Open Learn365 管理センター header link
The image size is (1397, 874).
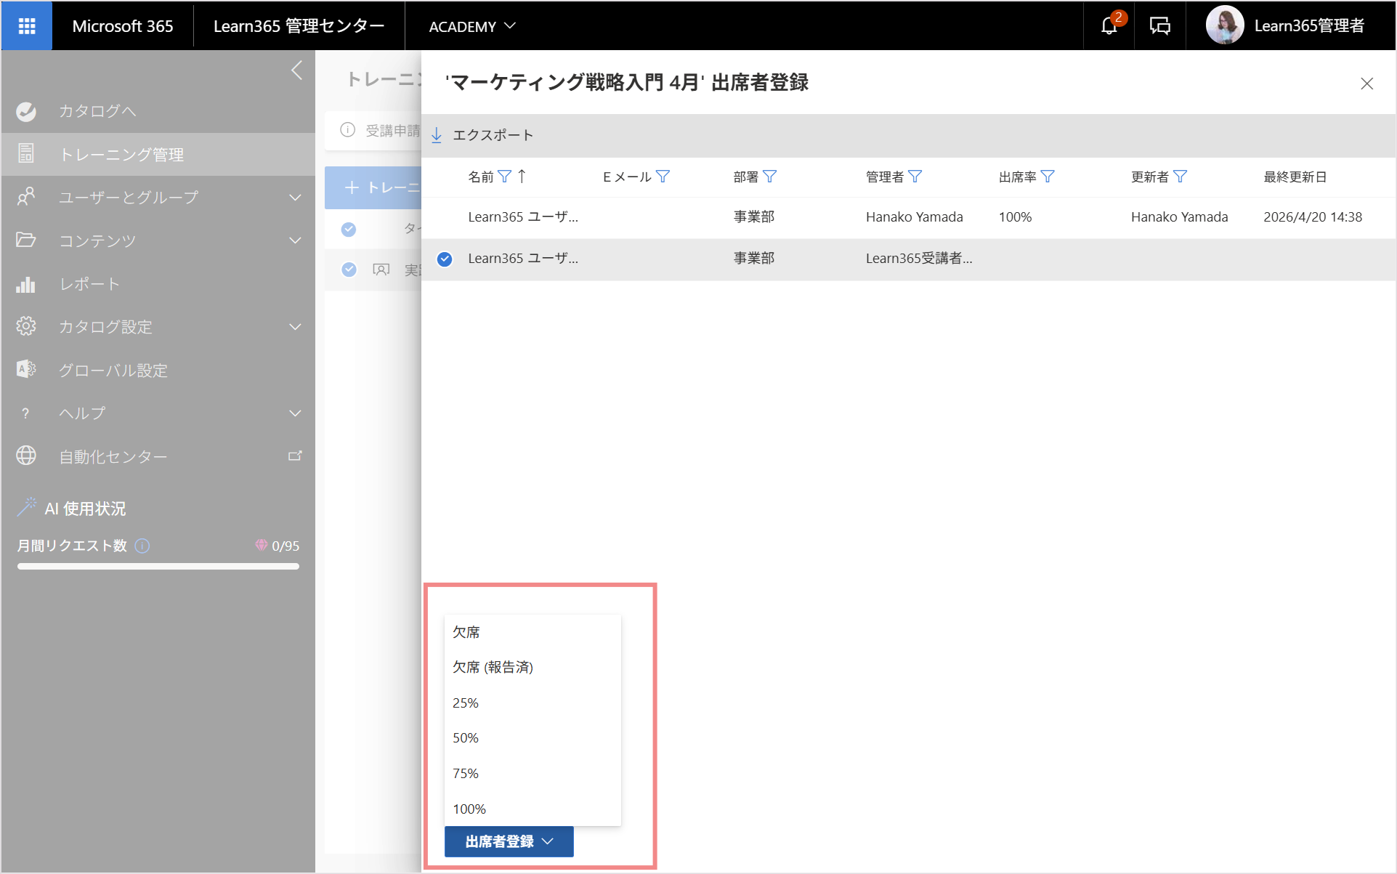[x=299, y=26]
